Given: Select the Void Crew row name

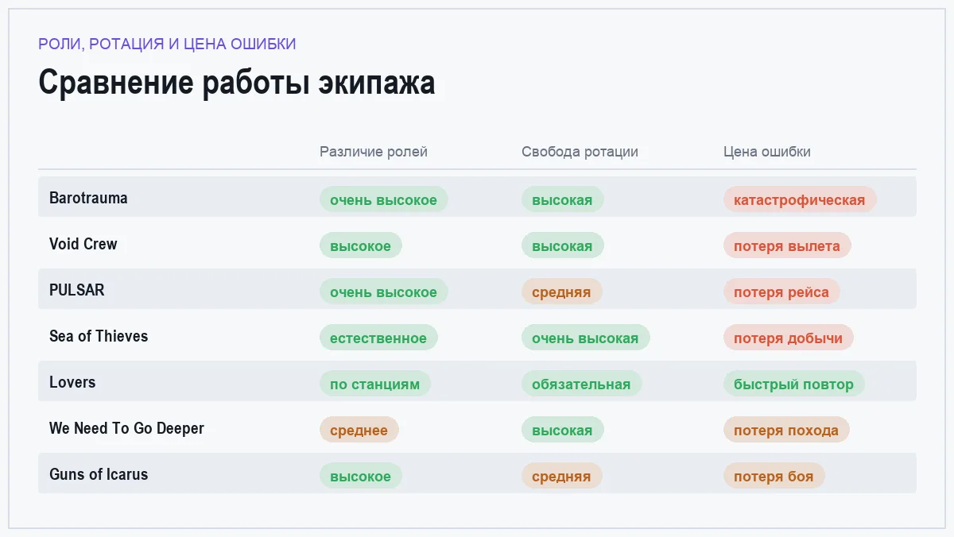Looking at the screenshot, I should (x=83, y=244).
